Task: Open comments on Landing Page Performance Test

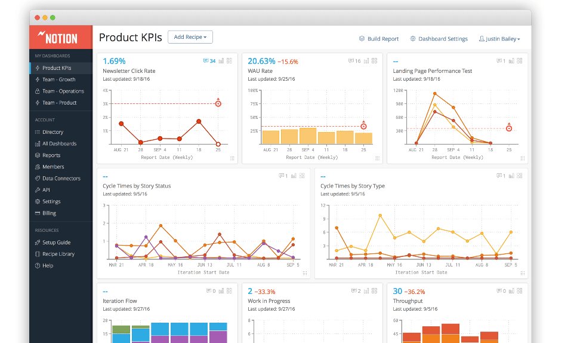Action: 501,61
